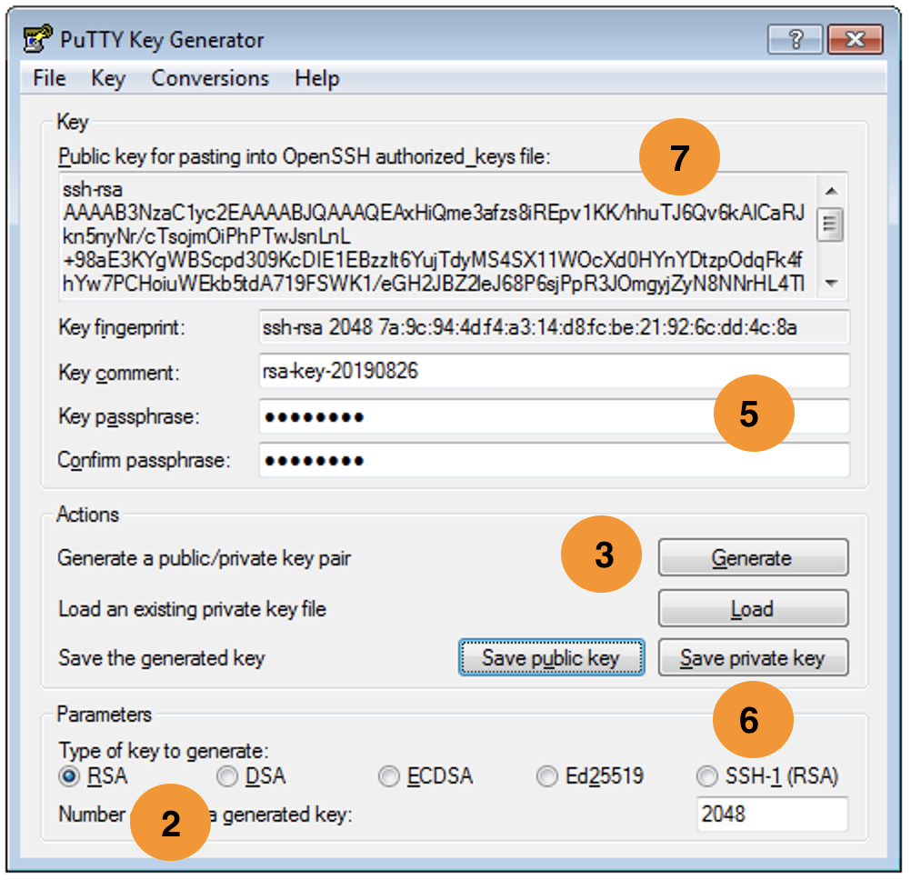The image size is (911, 880).
Task: Select the SSH-1 (RSA) key type
Action: 767,776
